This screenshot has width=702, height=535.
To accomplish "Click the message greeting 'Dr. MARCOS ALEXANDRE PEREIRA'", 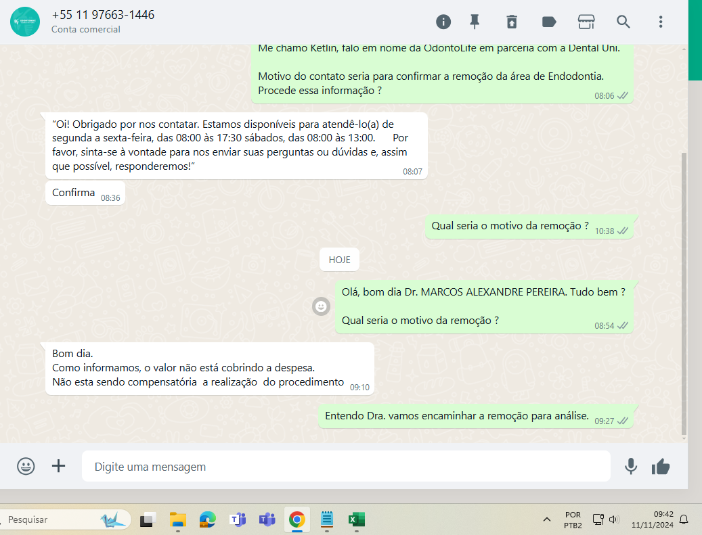I will point(485,307).
